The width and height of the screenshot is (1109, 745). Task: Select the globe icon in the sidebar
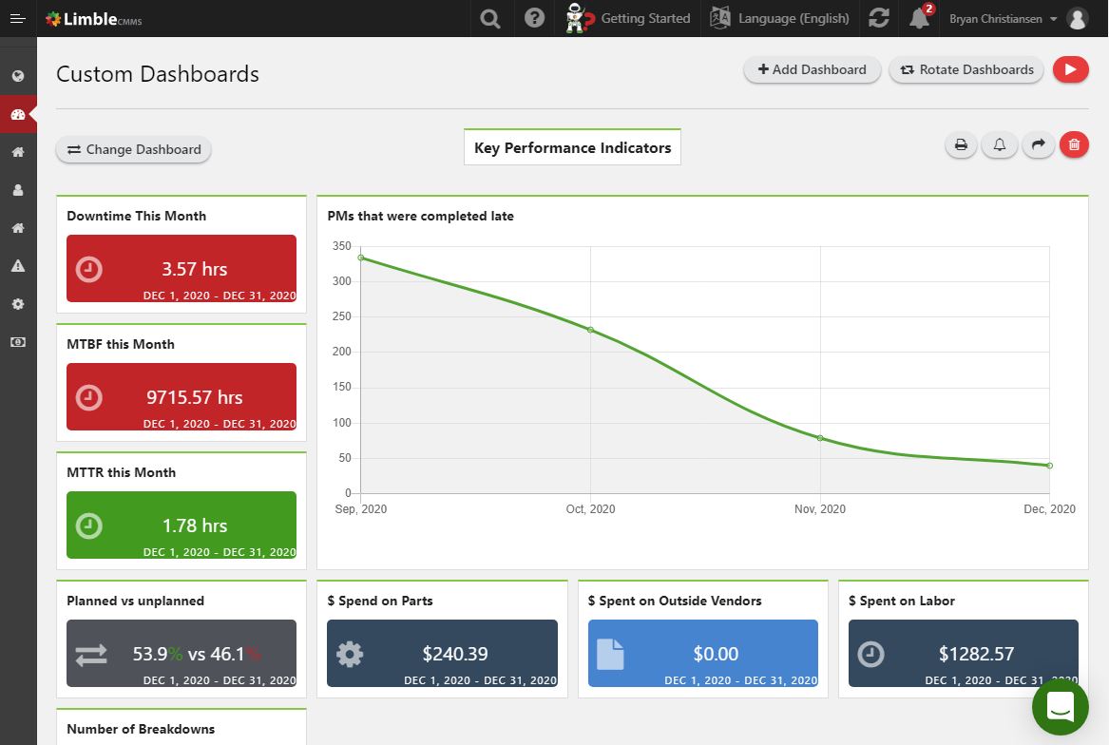(x=16, y=76)
